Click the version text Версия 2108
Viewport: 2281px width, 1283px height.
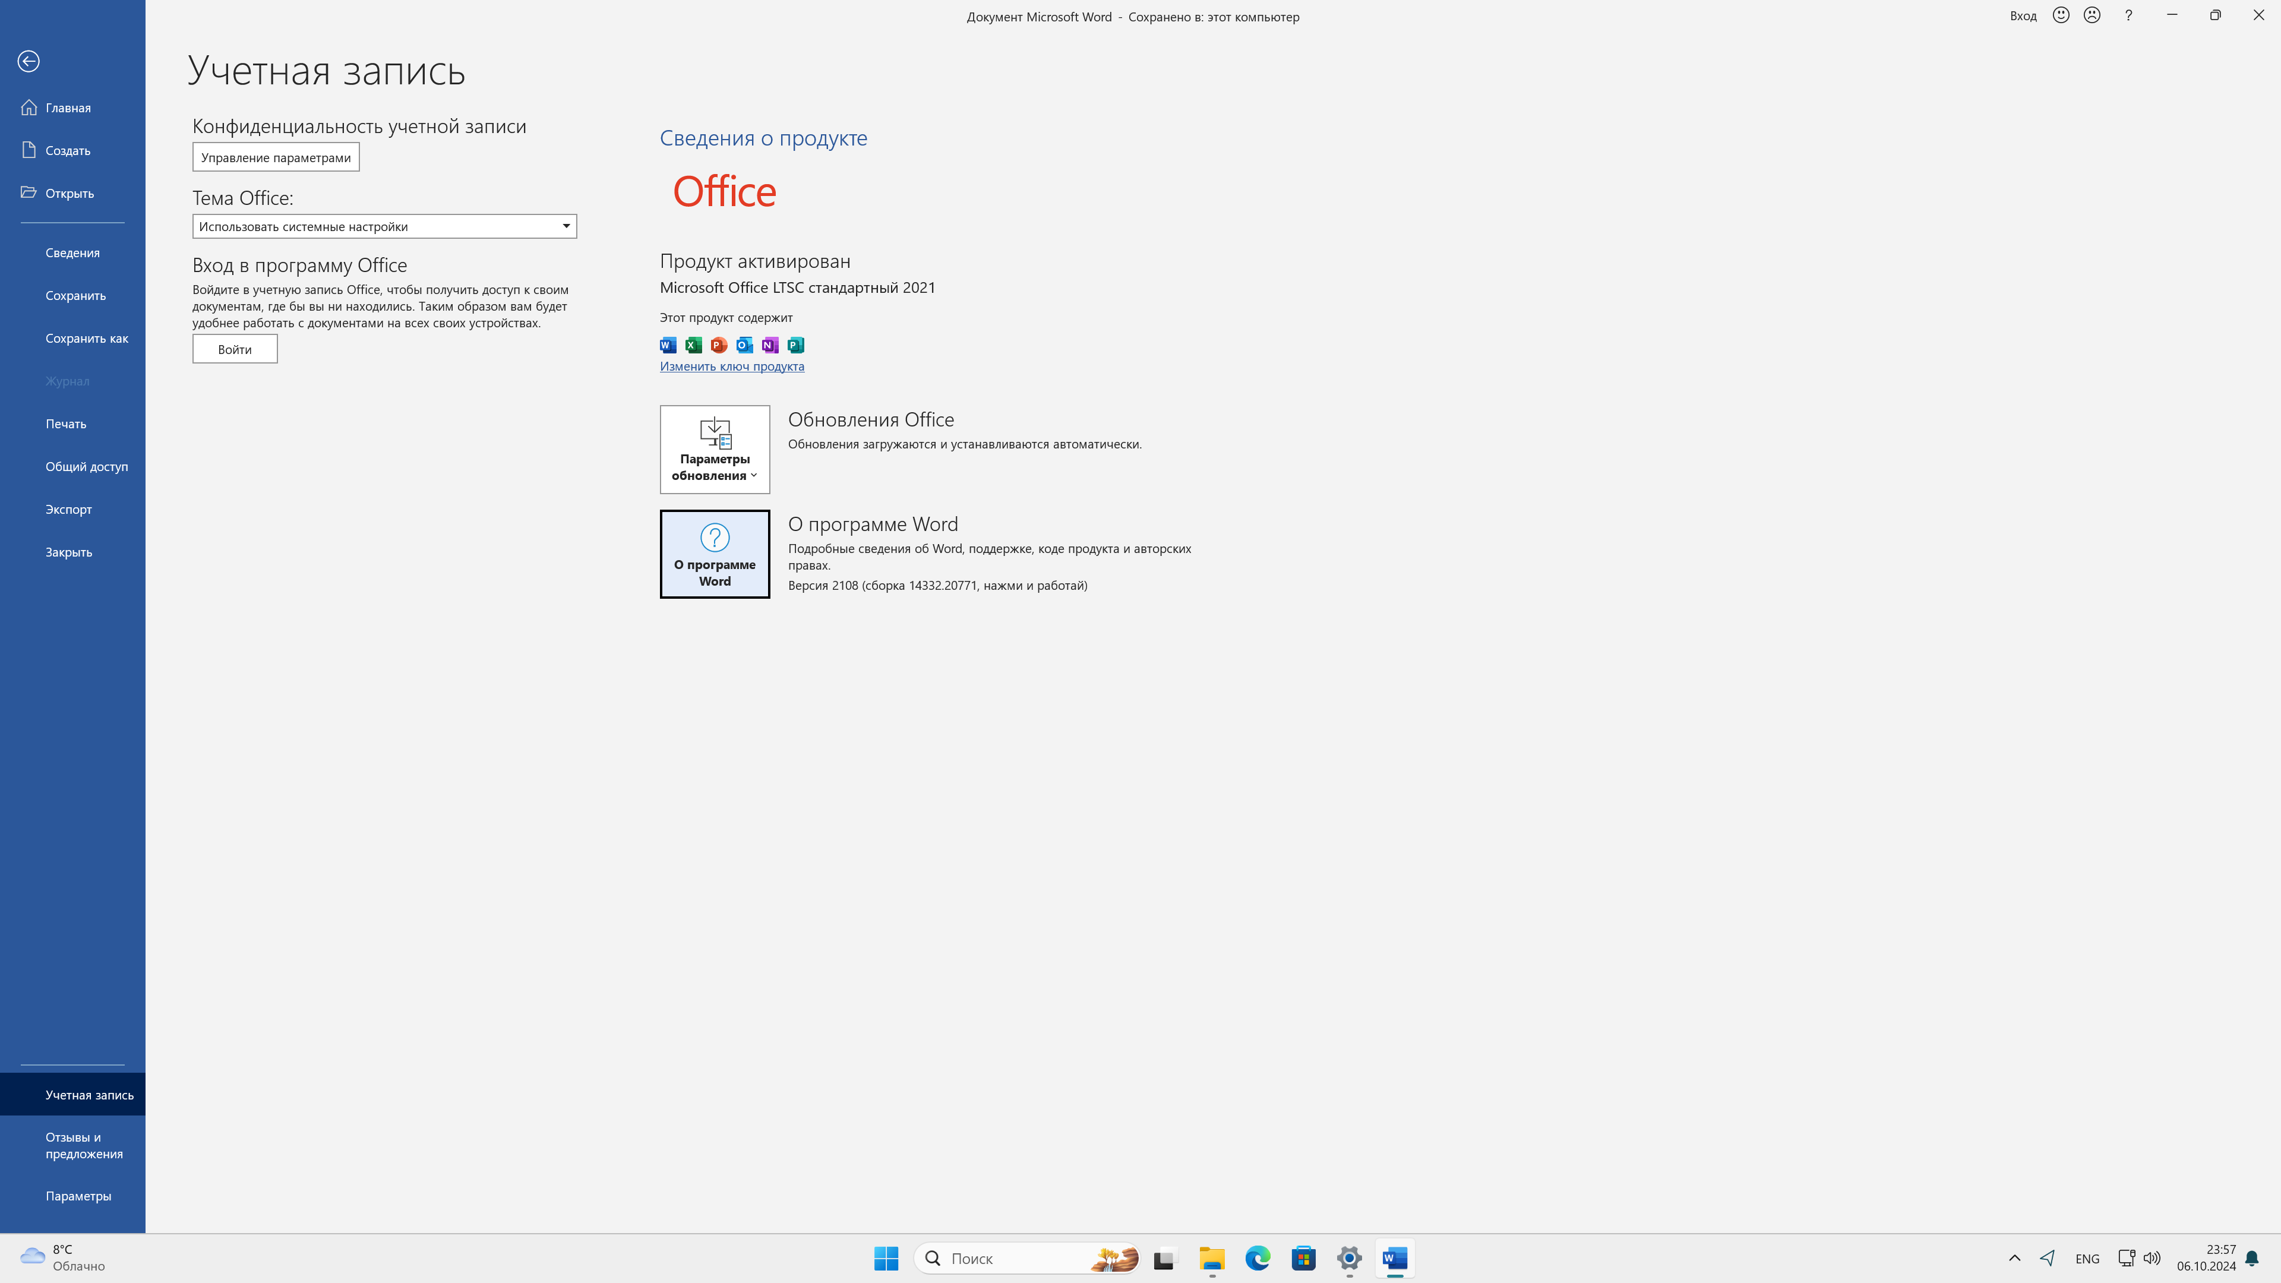coord(938,585)
